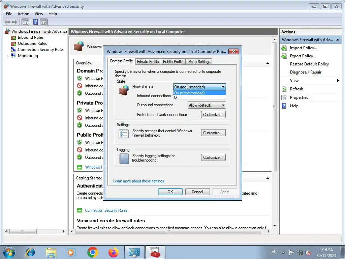Click green arrow icon beside Connection Security Rules
345x259 pixels.
[79, 210]
